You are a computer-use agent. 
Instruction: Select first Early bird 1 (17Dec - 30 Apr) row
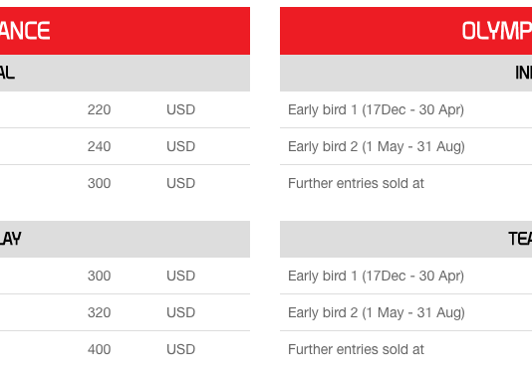tap(405, 109)
